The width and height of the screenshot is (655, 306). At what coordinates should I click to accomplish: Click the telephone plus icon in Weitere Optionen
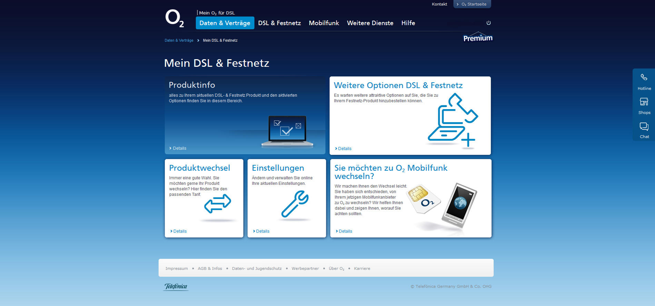(x=453, y=120)
